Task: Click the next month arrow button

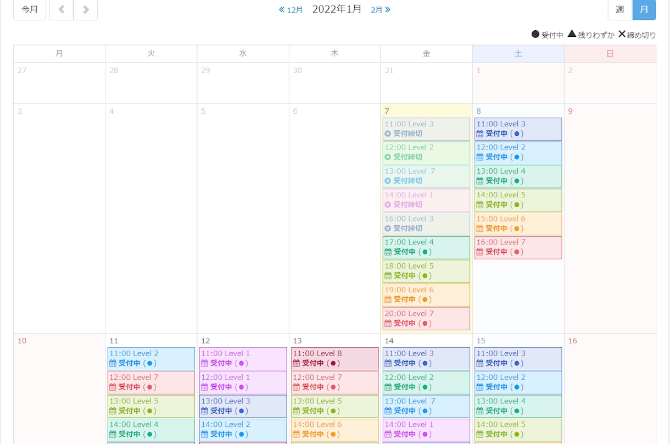Action: 85,9
